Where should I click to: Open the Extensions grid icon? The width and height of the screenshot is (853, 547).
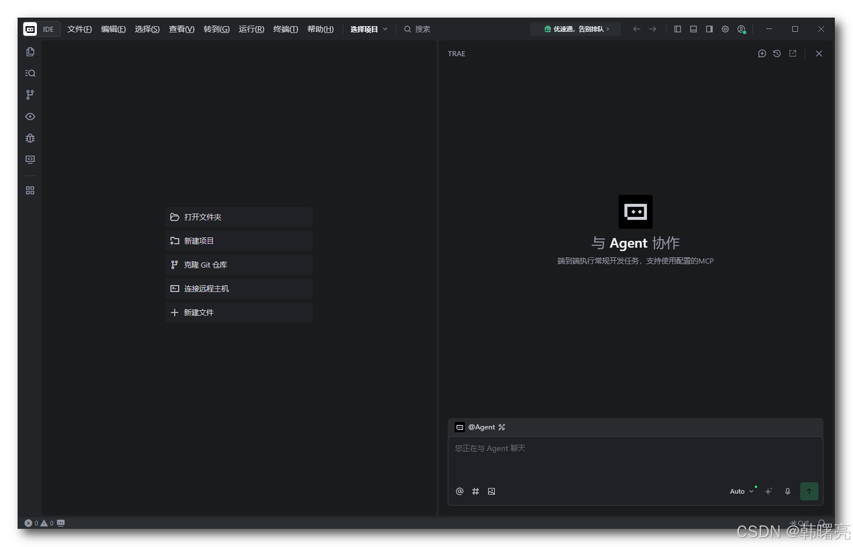[x=30, y=190]
